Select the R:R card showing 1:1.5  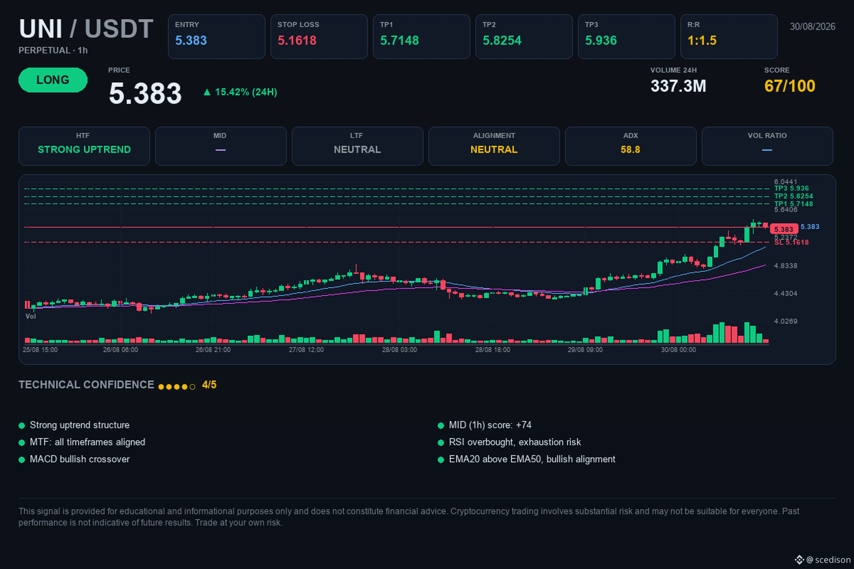click(729, 37)
